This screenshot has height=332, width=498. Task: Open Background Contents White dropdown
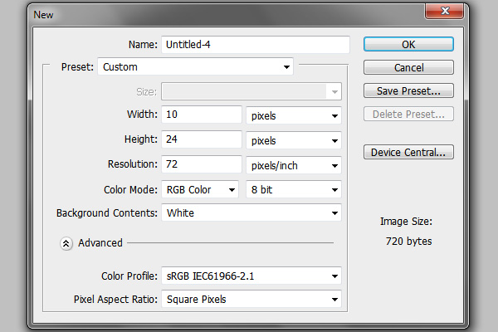251,212
